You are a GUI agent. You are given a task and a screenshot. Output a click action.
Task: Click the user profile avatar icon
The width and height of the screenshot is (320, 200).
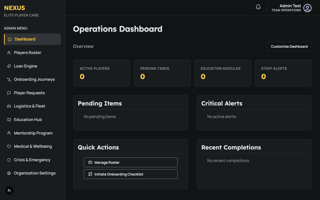tap(307, 8)
